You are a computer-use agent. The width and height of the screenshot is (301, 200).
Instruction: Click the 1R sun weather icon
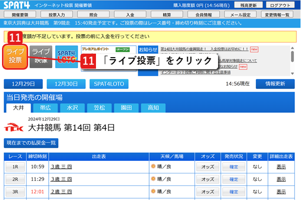(x=153, y=166)
